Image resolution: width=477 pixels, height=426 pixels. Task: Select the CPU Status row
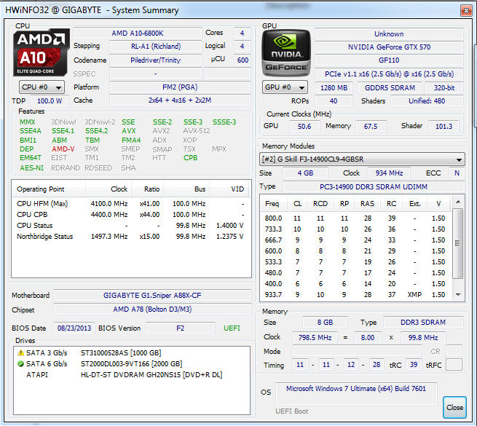pyautogui.click(x=131, y=226)
